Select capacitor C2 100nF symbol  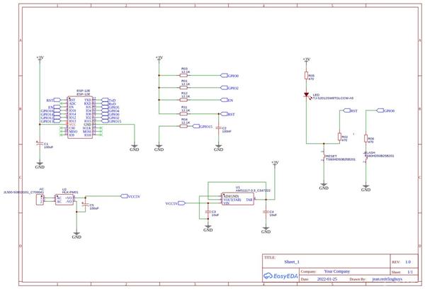click(218, 127)
